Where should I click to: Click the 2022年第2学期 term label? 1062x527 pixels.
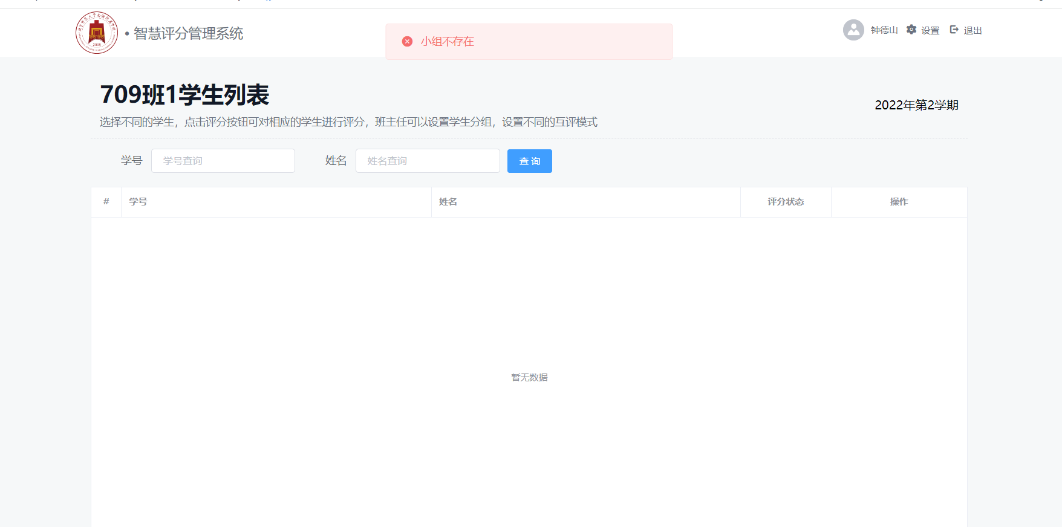click(916, 105)
